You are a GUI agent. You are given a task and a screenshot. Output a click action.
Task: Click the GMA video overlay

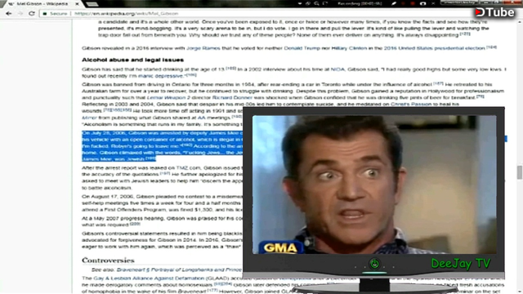(x=374, y=185)
